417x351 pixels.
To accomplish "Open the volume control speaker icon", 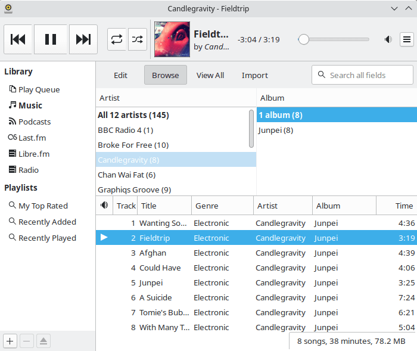I will pyautogui.click(x=388, y=39).
